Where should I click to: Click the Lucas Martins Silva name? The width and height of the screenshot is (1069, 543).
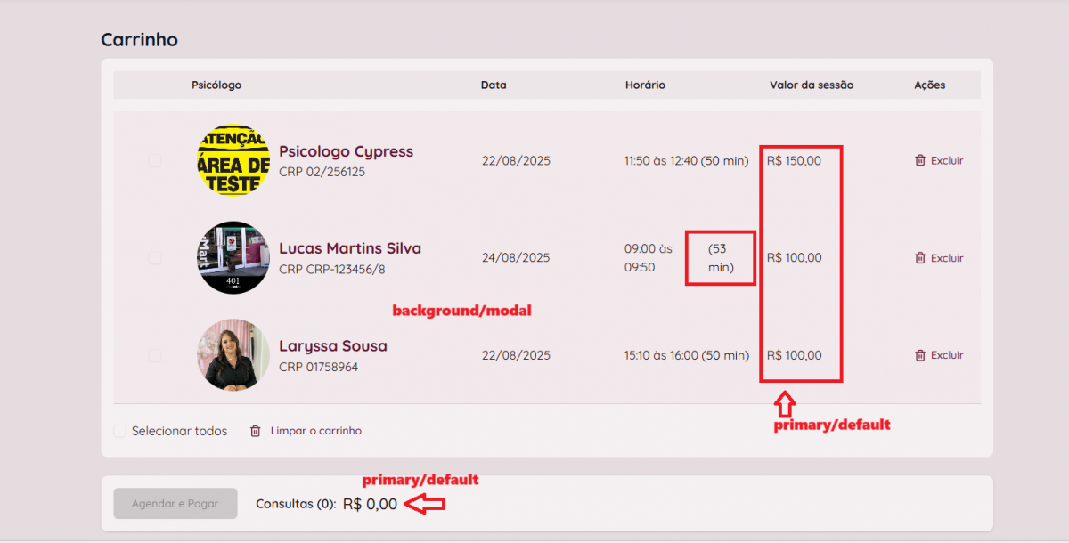[x=350, y=248]
